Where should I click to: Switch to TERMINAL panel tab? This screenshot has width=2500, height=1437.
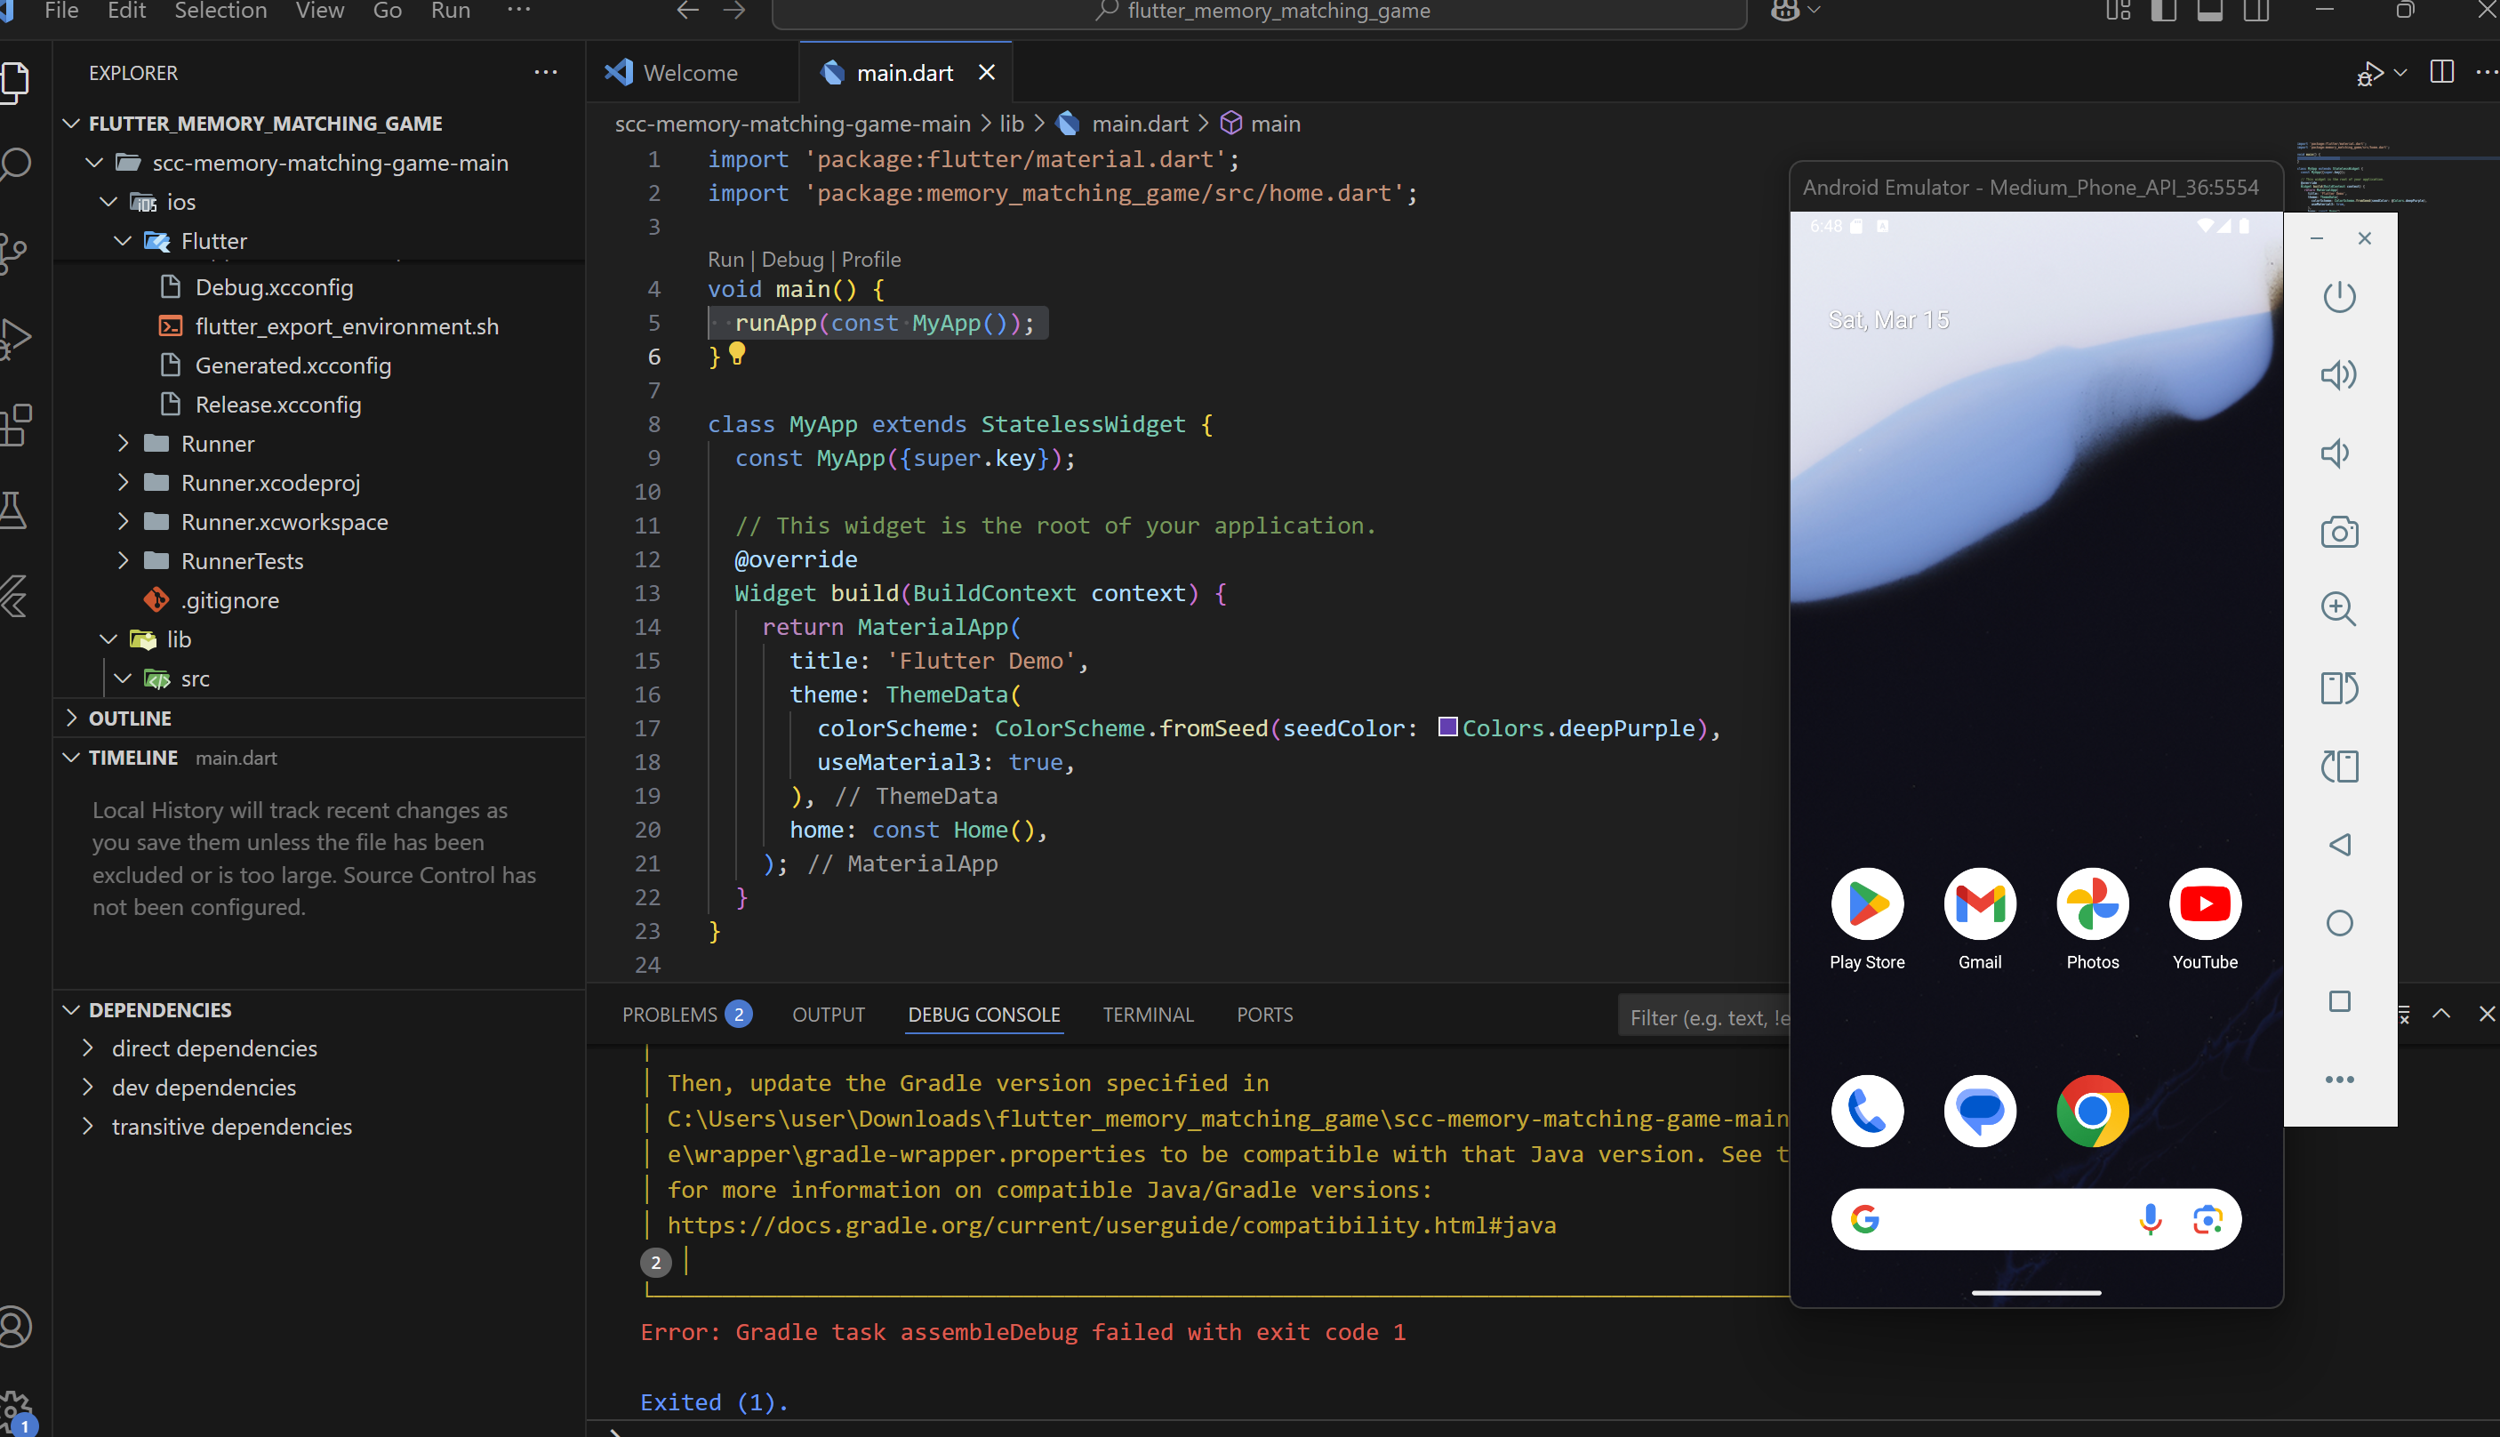tap(1148, 1015)
